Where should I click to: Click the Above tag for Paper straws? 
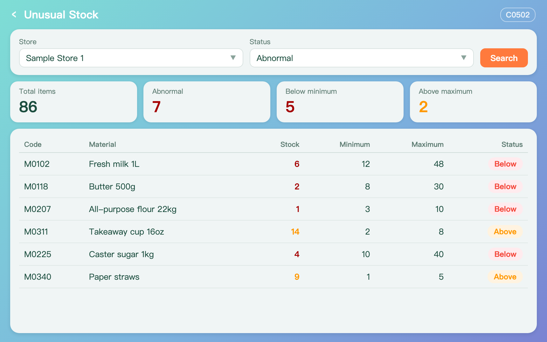pos(505,277)
